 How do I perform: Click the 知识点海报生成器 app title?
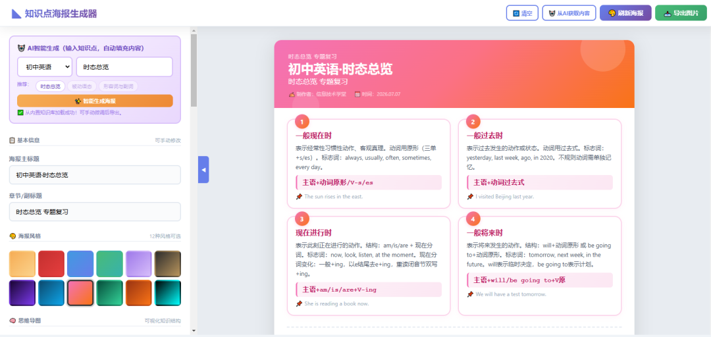61,14
